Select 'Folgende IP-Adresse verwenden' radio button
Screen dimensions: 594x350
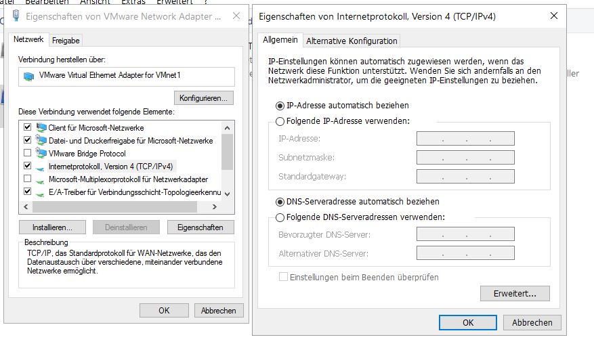(280, 121)
